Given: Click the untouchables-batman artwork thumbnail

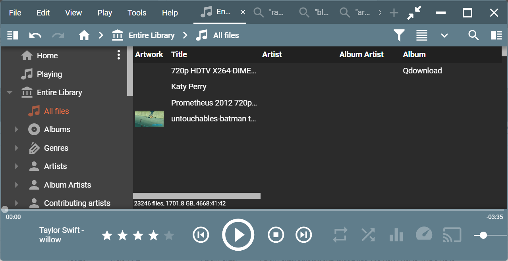Looking at the screenshot, I should (x=149, y=119).
